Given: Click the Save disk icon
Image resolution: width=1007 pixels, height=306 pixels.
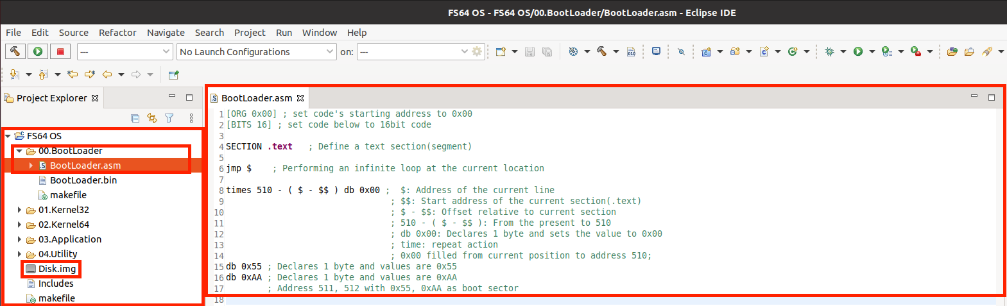Looking at the screenshot, I should click(x=529, y=51).
